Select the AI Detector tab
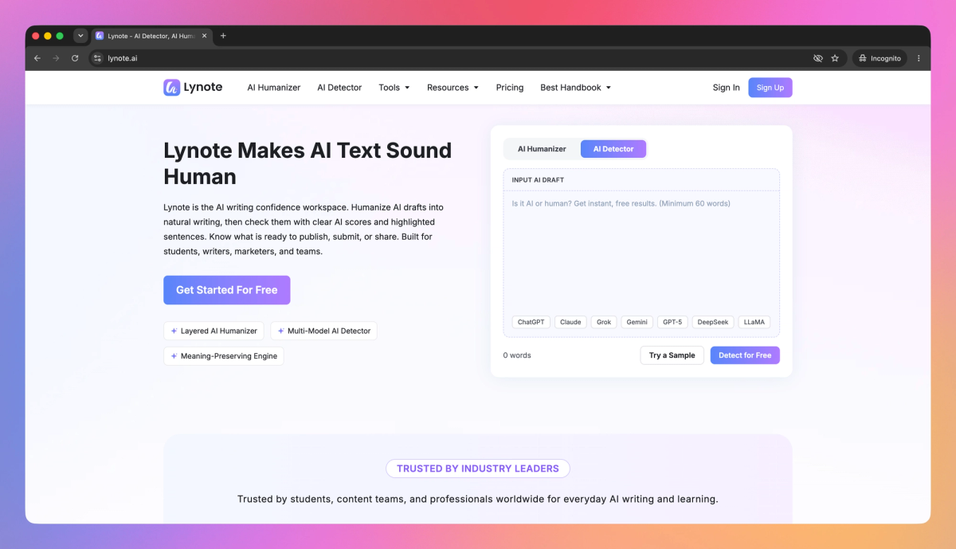 (613, 149)
